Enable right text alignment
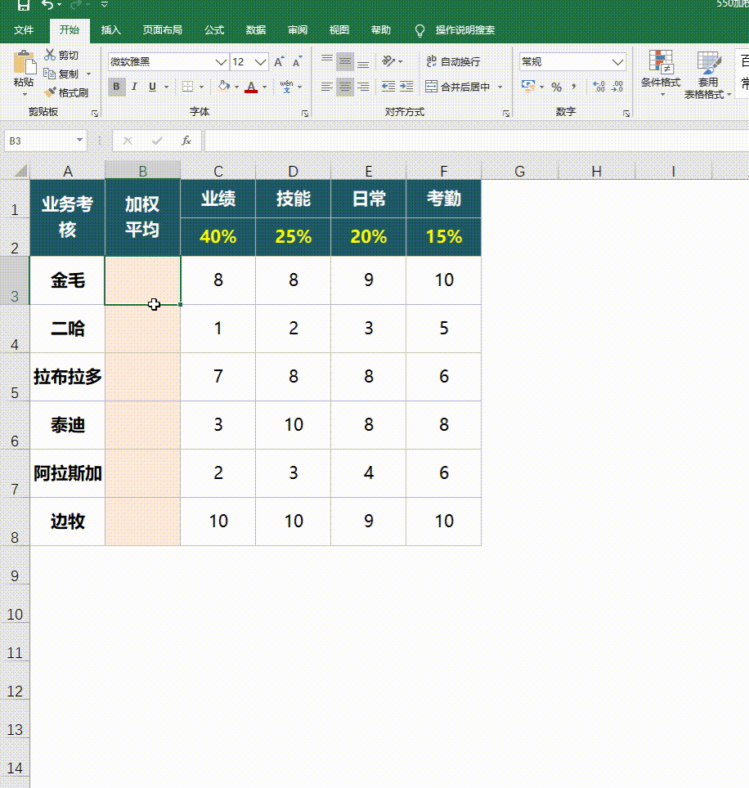The image size is (749, 788). pos(362,87)
